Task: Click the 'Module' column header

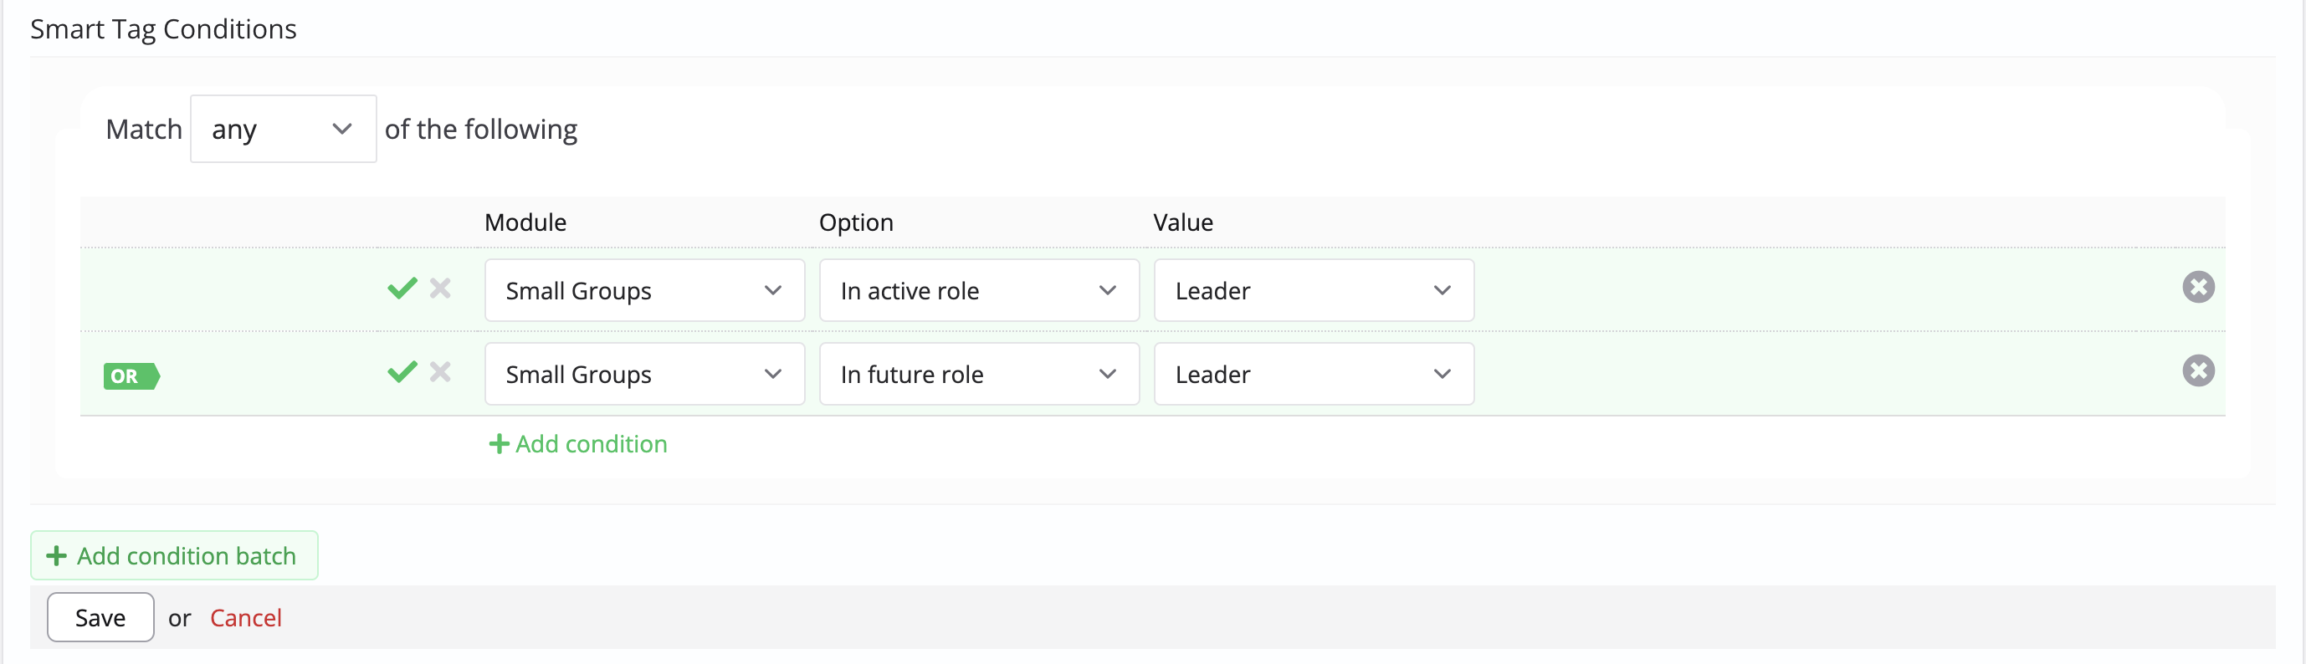Action: pos(525,222)
